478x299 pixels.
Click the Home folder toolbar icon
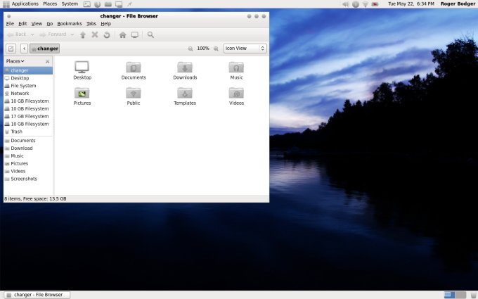pos(122,34)
